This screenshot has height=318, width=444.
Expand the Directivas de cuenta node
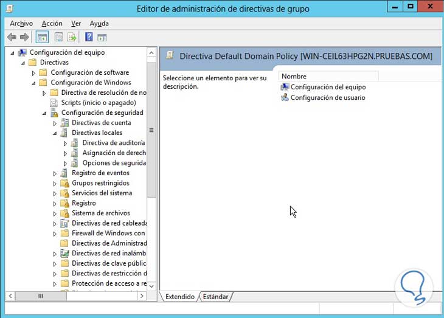(x=55, y=123)
